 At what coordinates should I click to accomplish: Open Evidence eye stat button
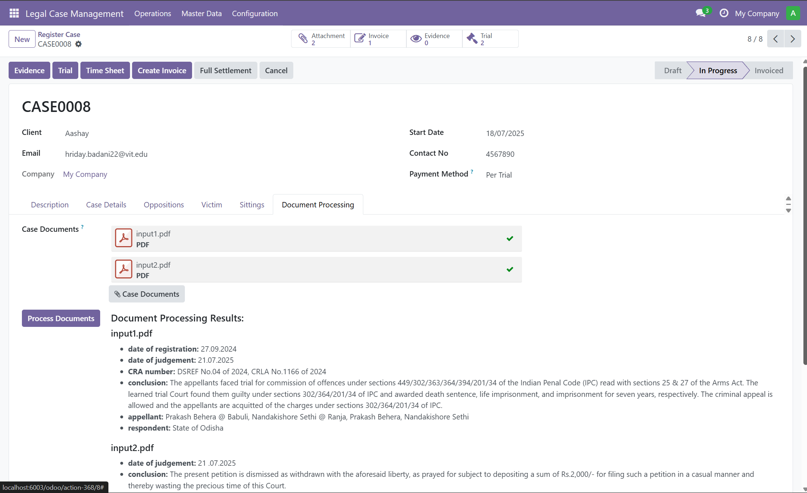[434, 39]
